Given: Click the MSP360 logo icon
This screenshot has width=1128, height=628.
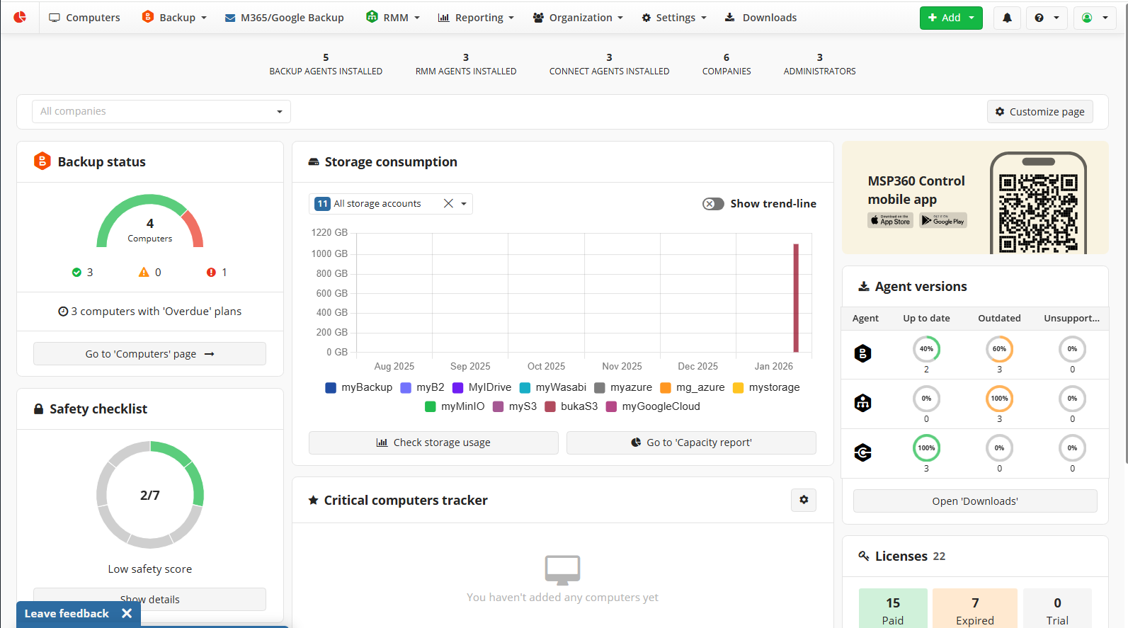Looking at the screenshot, I should [20, 17].
